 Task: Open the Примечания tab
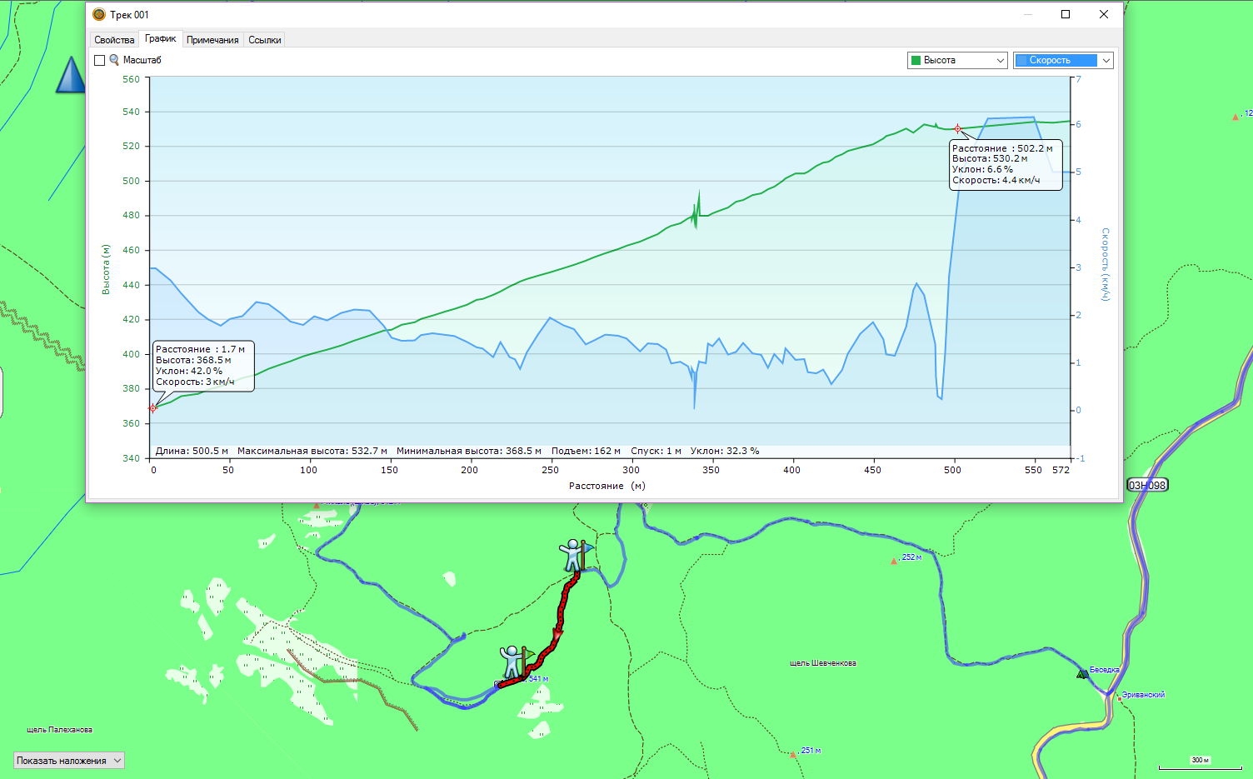click(x=212, y=40)
